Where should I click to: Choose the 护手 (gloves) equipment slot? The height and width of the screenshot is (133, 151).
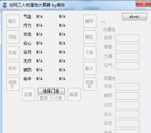click(13, 68)
